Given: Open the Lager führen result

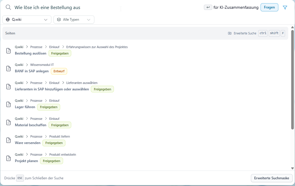Looking at the screenshot, I should (25, 107).
